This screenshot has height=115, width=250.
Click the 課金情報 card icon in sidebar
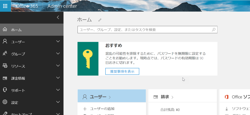pos(5,78)
